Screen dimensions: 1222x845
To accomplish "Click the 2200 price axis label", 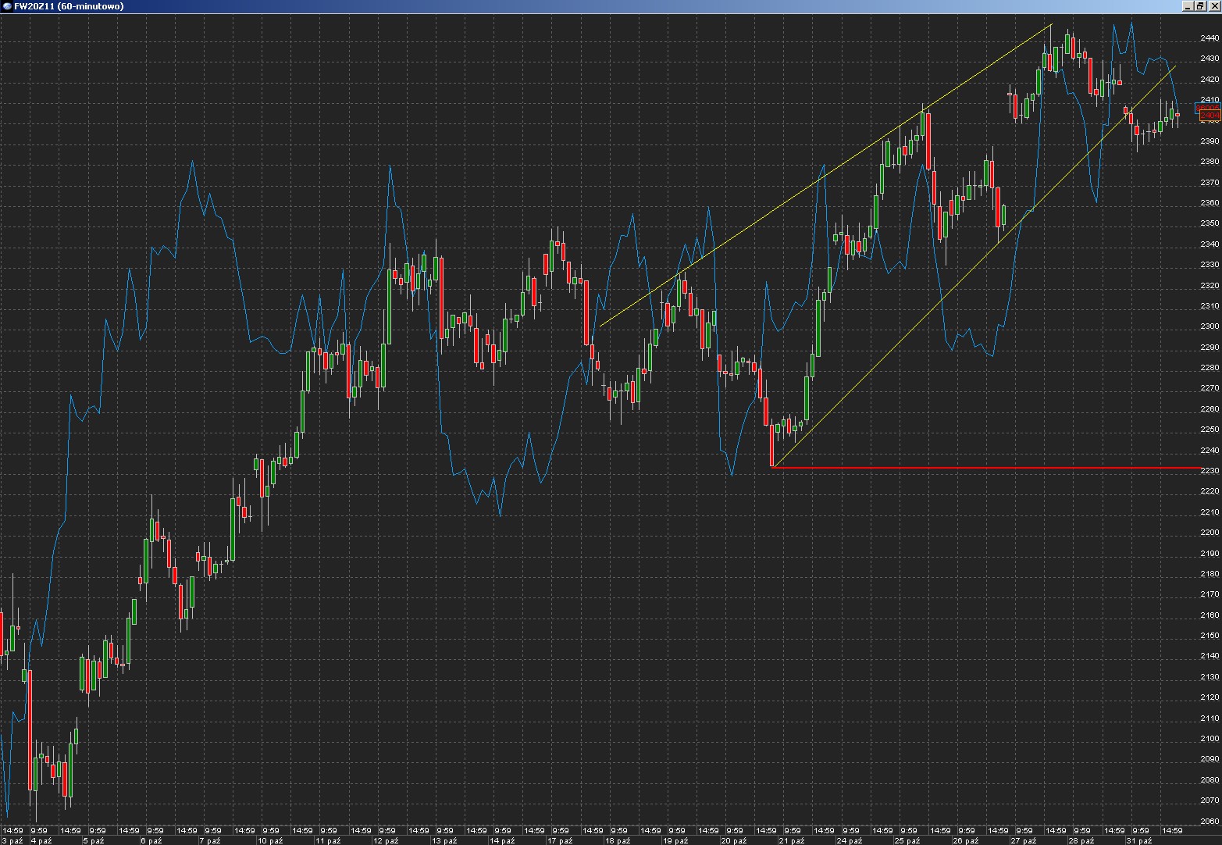I will pyautogui.click(x=1210, y=533).
